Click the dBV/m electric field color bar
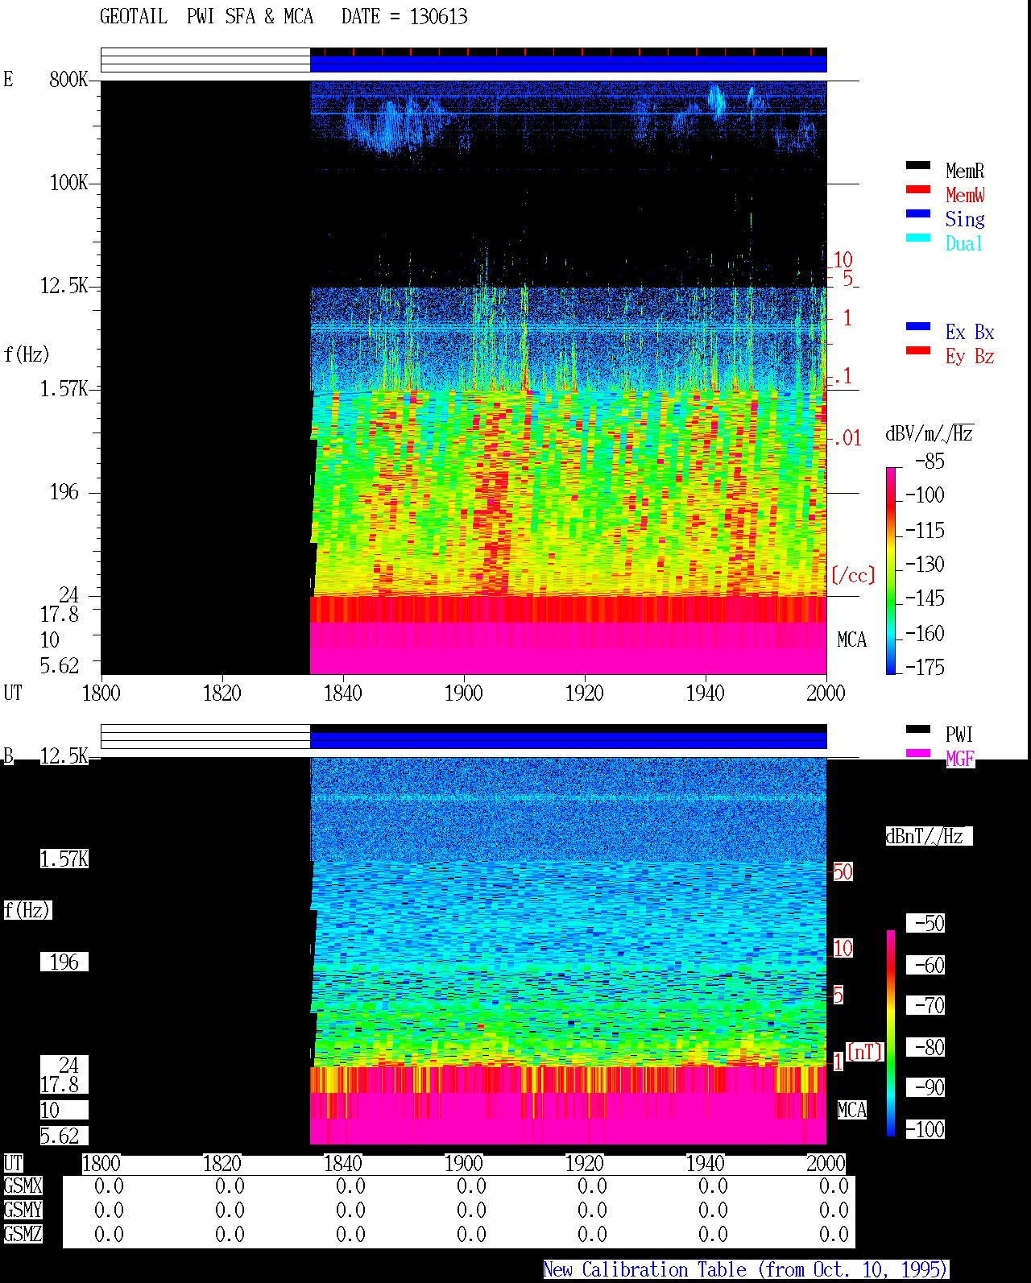1031x1283 pixels. pyautogui.click(x=891, y=570)
